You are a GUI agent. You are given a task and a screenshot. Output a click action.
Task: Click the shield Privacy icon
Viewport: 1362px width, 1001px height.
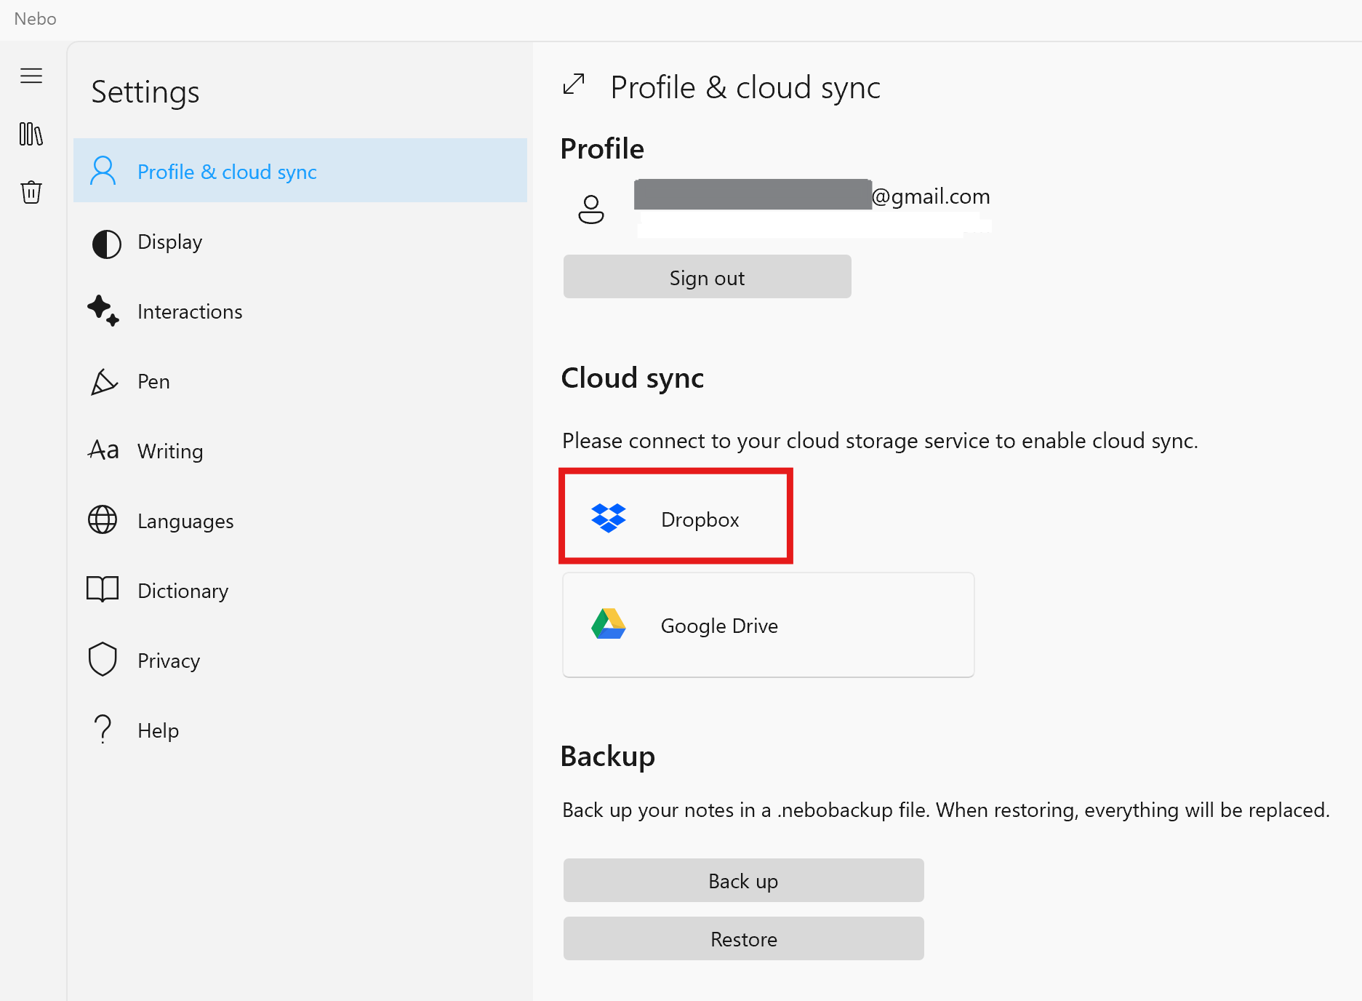[103, 659]
